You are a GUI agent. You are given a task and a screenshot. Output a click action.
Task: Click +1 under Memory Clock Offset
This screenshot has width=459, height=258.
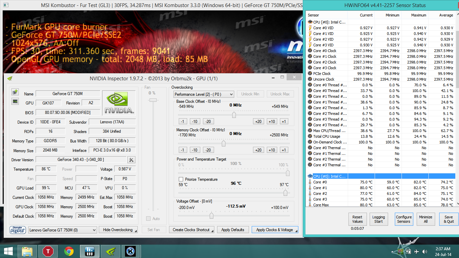(284, 150)
